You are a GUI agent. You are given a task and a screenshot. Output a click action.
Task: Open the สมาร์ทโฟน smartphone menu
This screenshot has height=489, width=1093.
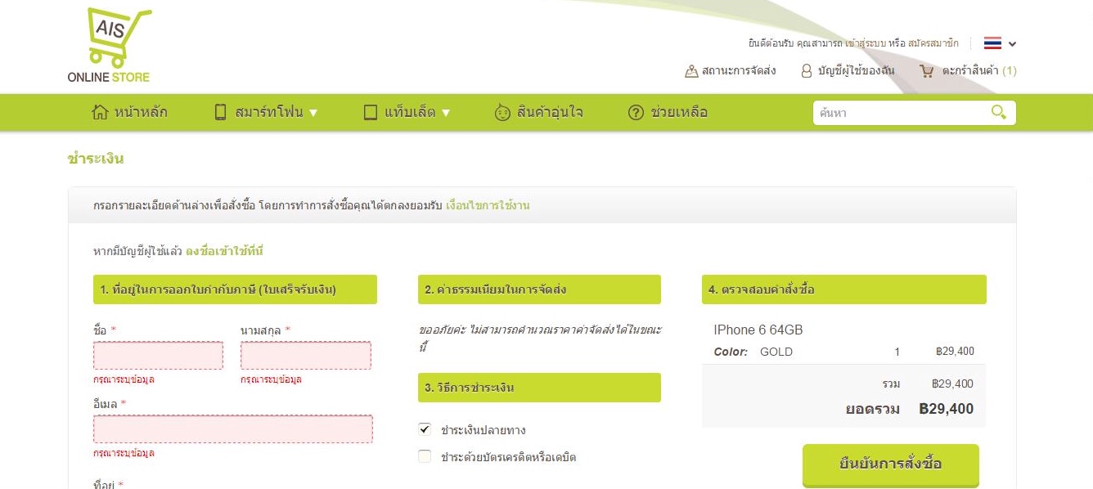[x=269, y=112]
